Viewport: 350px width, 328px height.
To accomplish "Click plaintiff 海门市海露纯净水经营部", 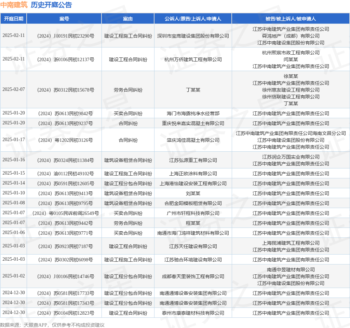I will coord(193,113).
